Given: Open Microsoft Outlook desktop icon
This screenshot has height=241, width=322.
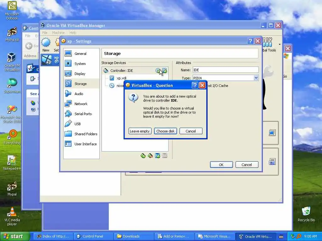Looking at the screenshot, I should point(12,11).
